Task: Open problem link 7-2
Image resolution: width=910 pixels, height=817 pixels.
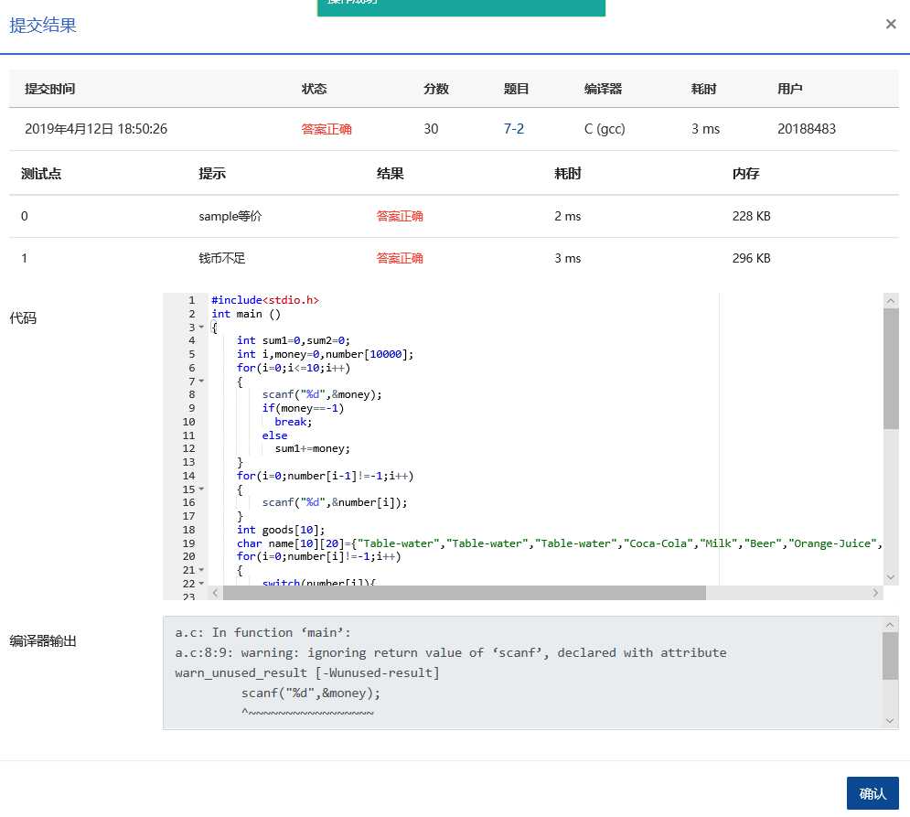Action: (514, 129)
